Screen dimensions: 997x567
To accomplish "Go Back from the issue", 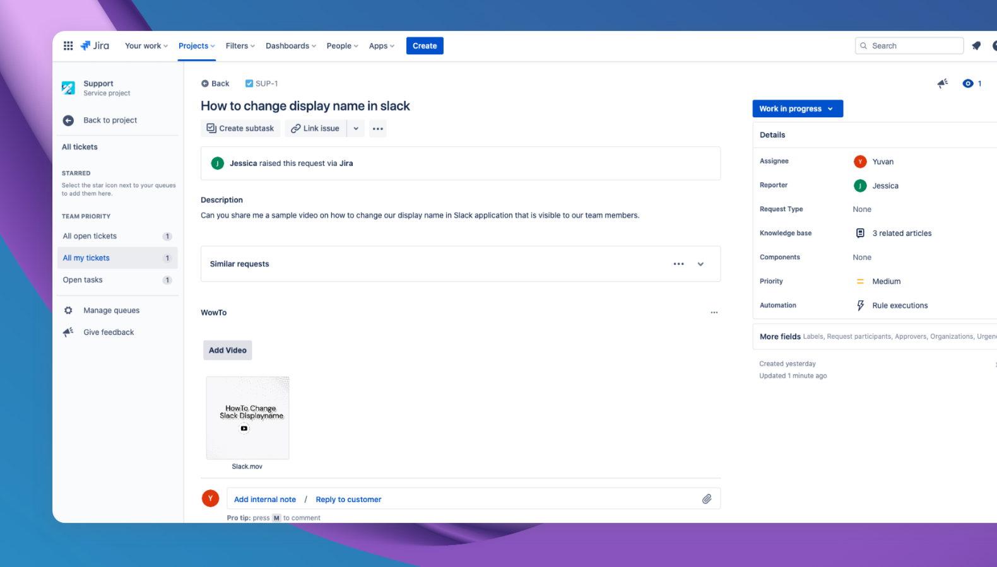I will tap(215, 83).
